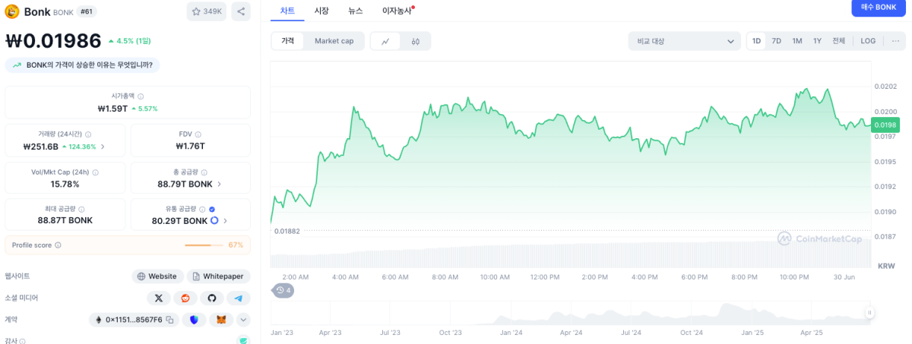The image size is (912, 344).
Task: Click the KRW currency label on chart
Action: point(886,266)
